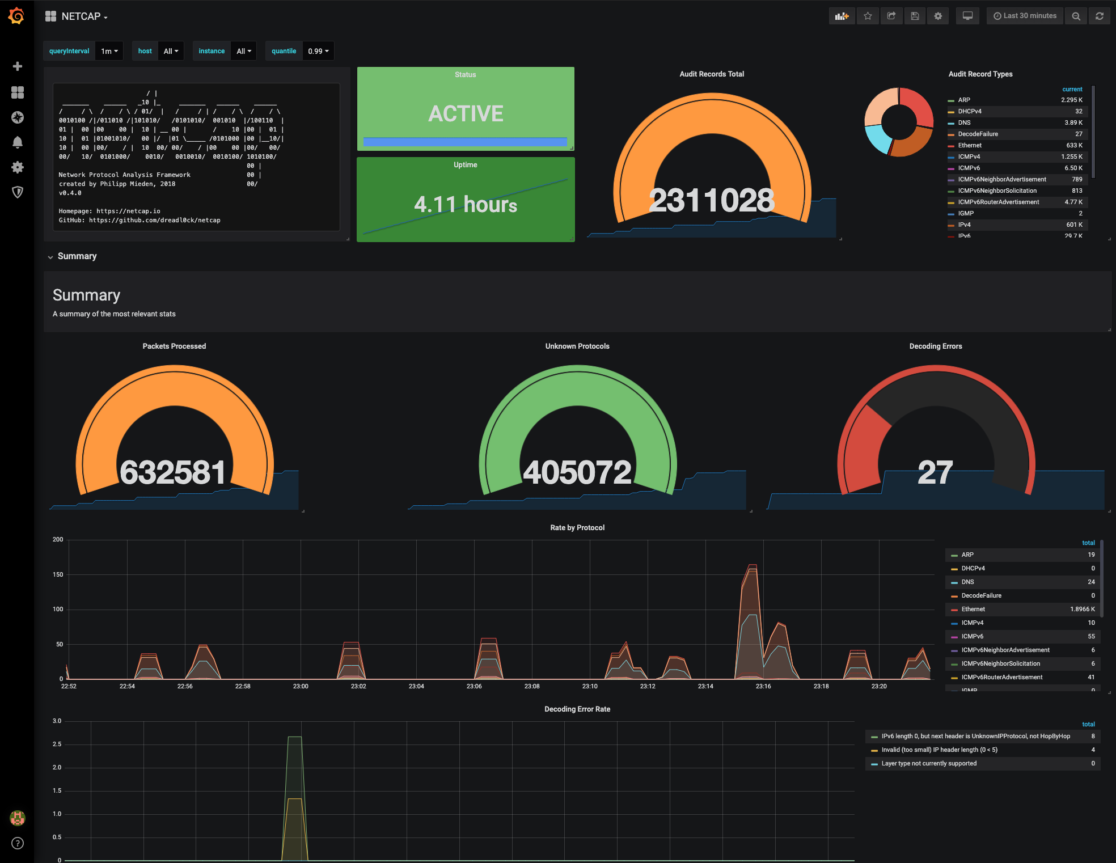Screen dimensions: 1116x863
Task: Open the Create plus menu in sidebar
Action: 18,66
